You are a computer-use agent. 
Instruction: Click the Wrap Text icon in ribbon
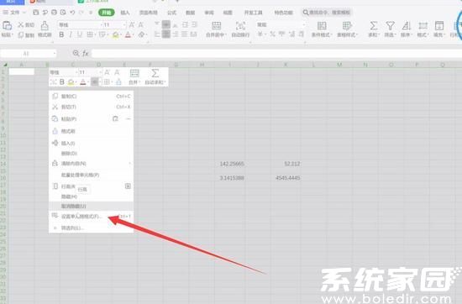pyautogui.click(x=240, y=26)
